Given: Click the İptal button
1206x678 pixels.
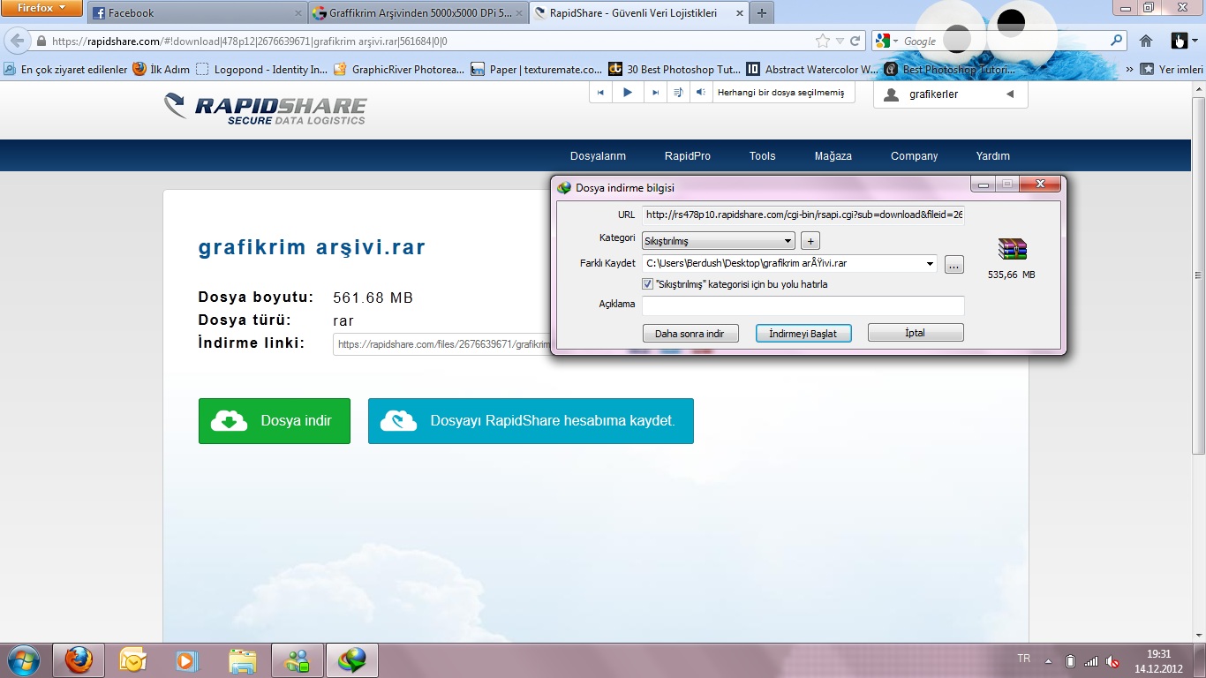Looking at the screenshot, I should pyautogui.click(x=916, y=334).
